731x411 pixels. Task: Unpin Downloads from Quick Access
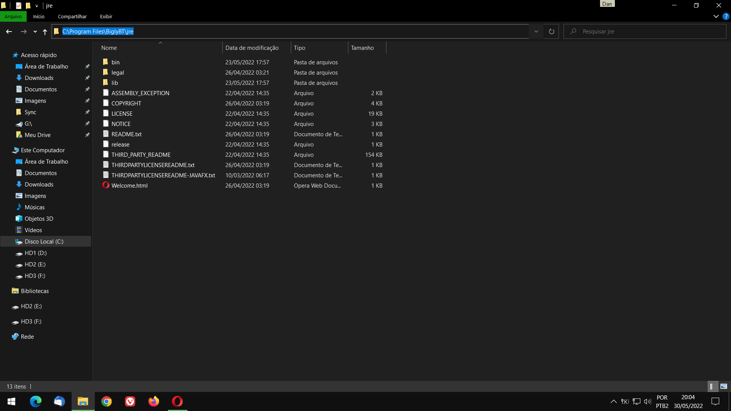(x=87, y=78)
